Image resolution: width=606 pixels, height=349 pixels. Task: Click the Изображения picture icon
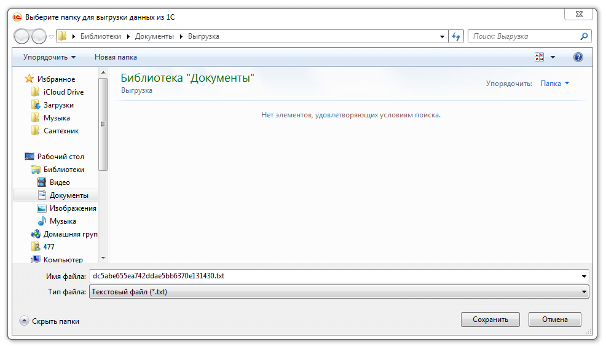pyautogui.click(x=42, y=208)
